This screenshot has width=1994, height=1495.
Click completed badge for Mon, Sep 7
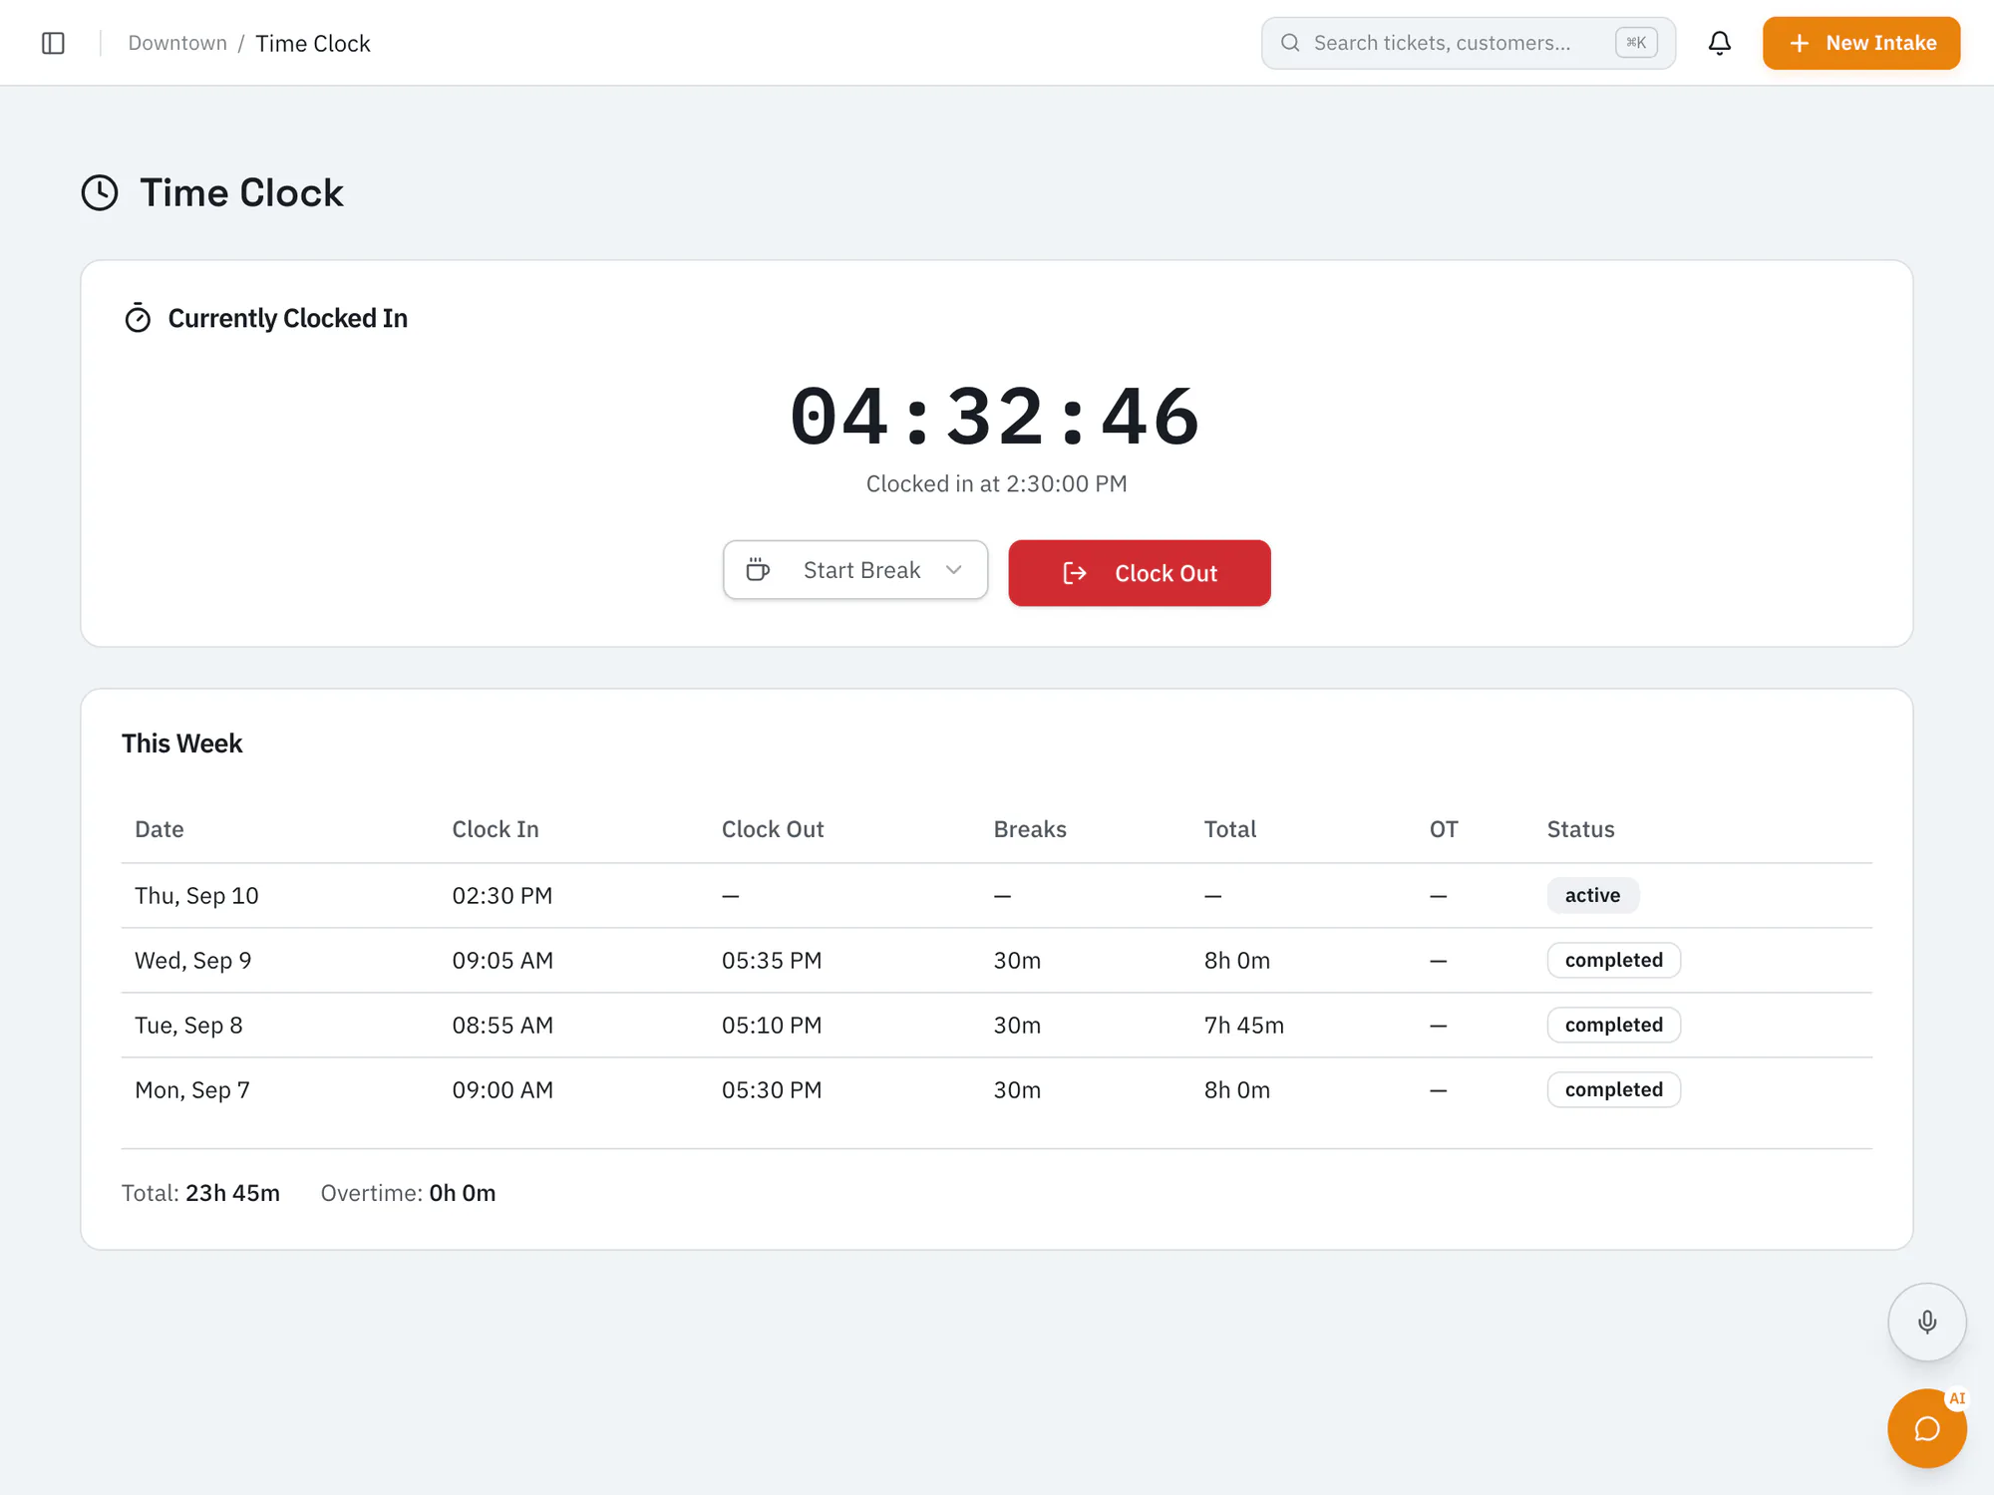tap(1613, 1089)
